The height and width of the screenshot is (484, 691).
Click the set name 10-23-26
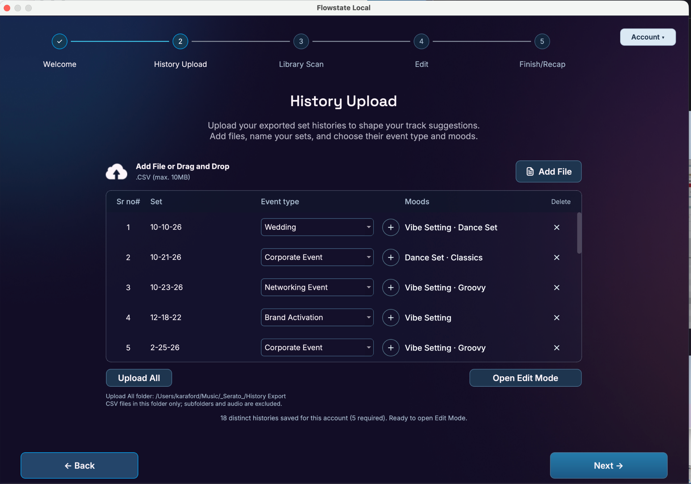(166, 287)
